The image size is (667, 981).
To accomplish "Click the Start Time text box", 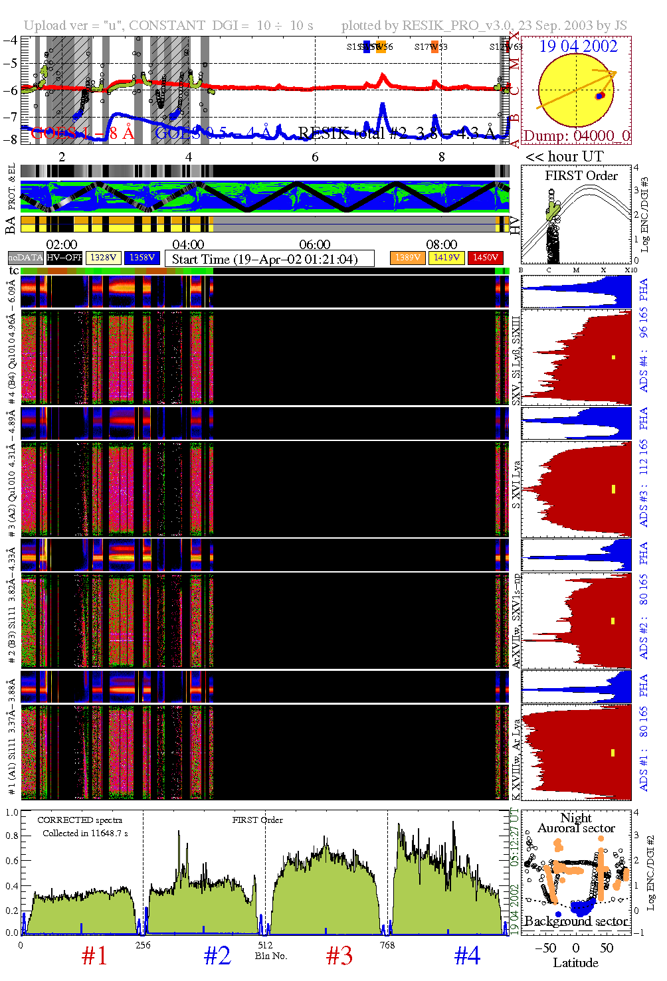I will click(x=269, y=259).
